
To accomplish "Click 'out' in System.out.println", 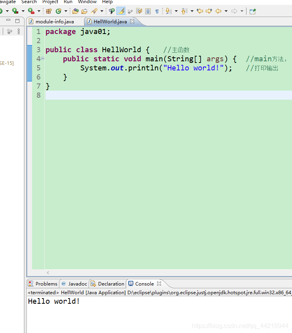I will [x=117, y=68].
